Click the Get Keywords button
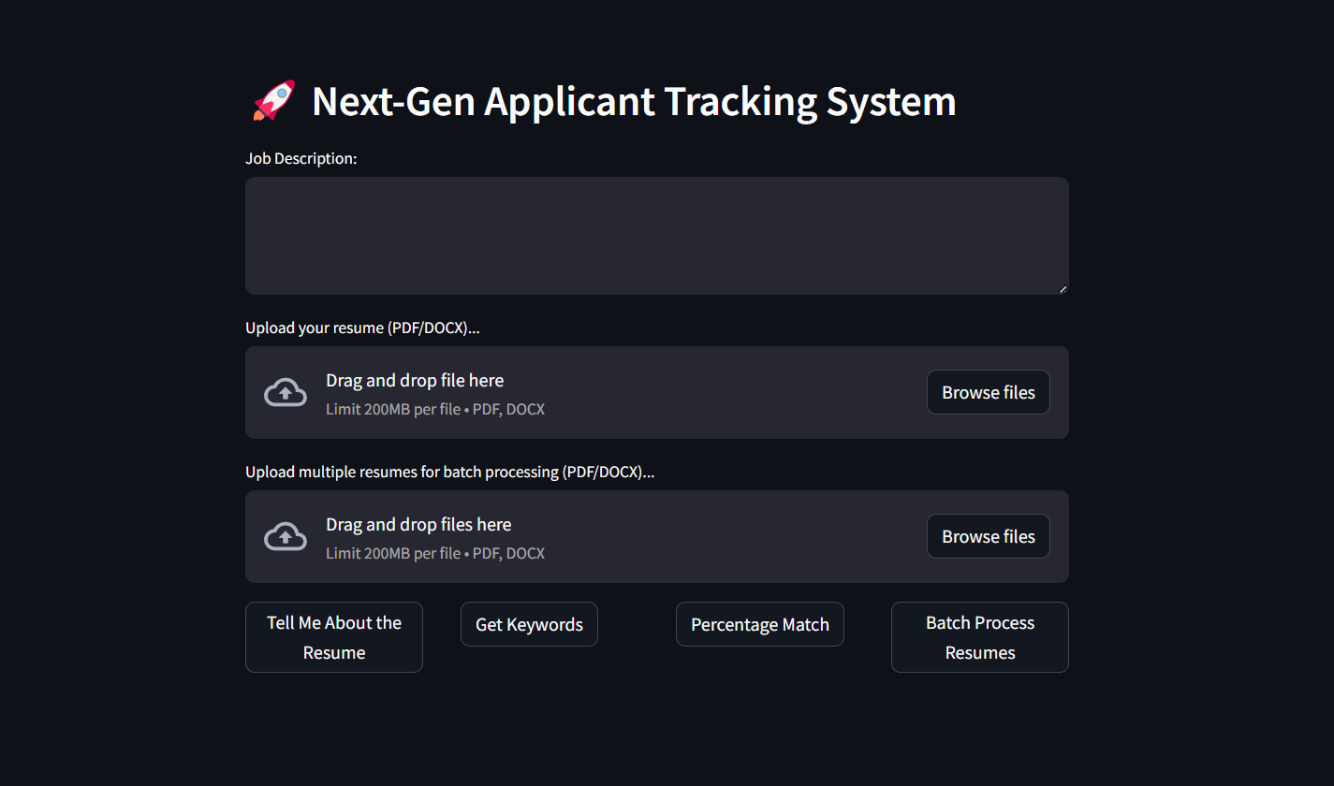Viewport: 1334px width, 786px height. 529,624
